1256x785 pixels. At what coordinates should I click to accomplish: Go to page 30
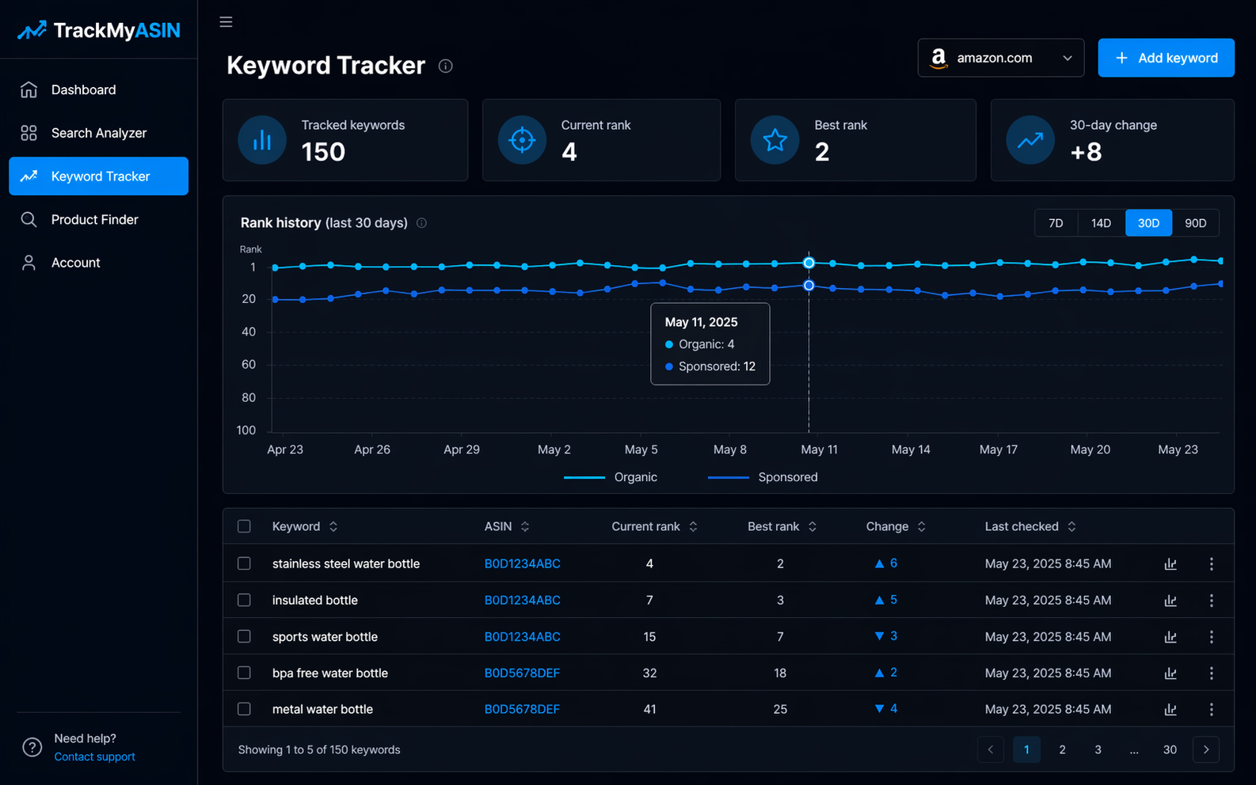[x=1170, y=749]
